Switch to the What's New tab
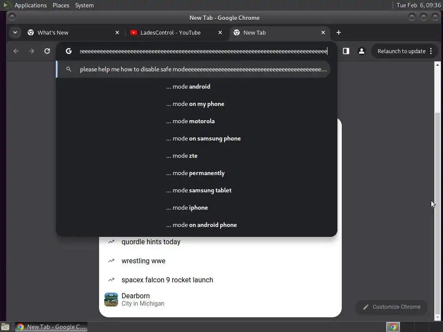The width and height of the screenshot is (443, 332). (74, 32)
